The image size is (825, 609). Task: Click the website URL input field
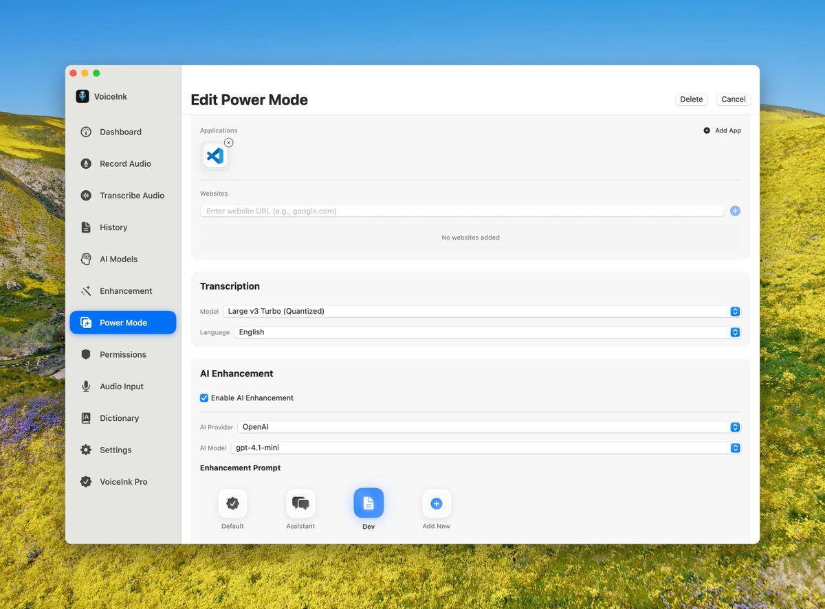click(462, 211)
